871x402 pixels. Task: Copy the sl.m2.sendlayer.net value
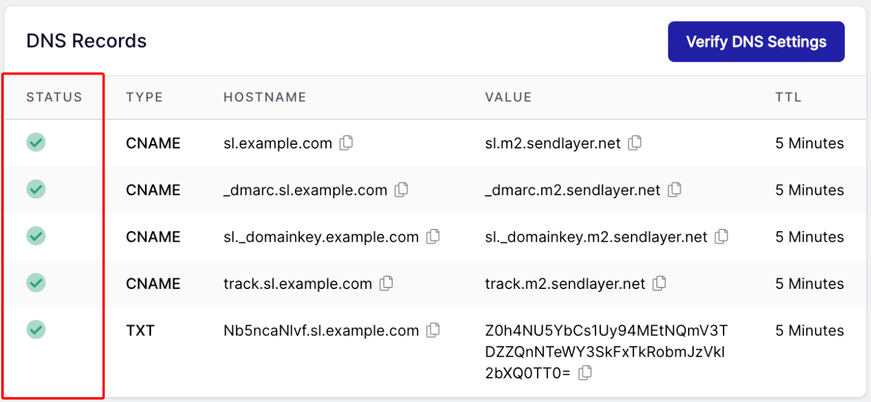635,143
